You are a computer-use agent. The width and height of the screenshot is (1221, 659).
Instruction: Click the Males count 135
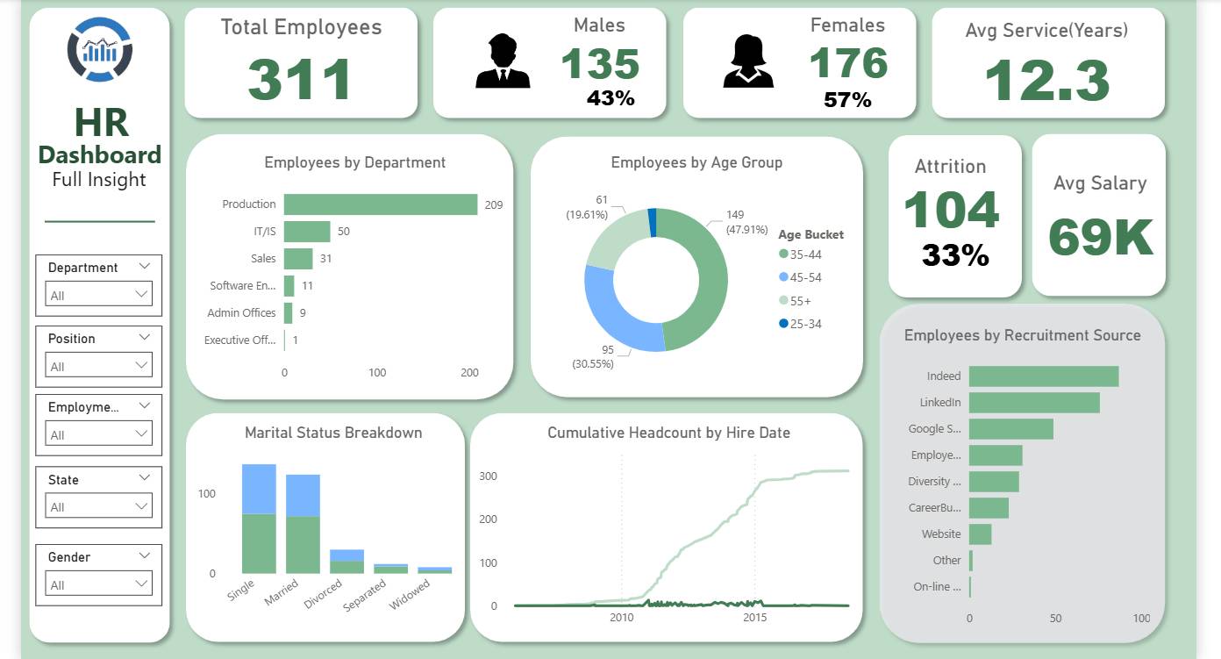(x=600, y=63)
